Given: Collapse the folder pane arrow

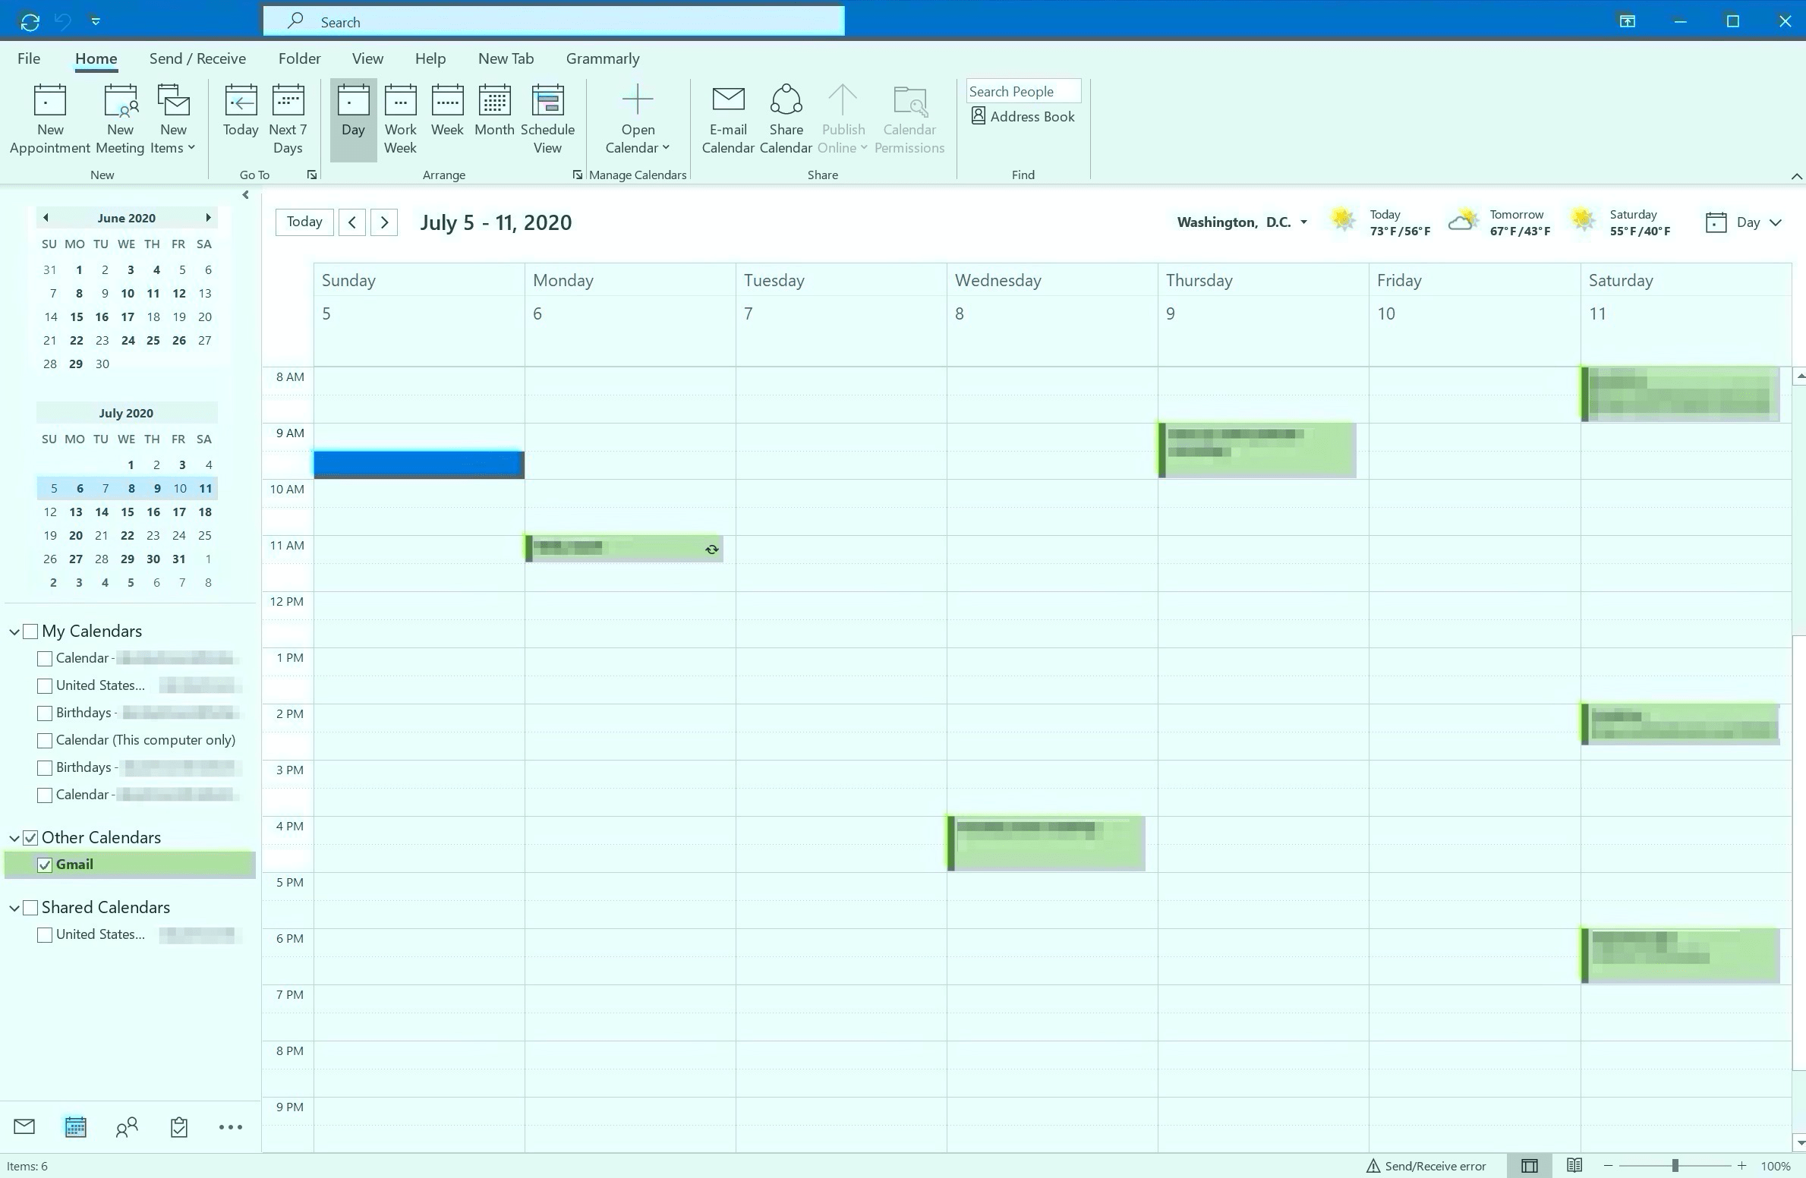Looking at the screenshot, I should pos(245,195).
